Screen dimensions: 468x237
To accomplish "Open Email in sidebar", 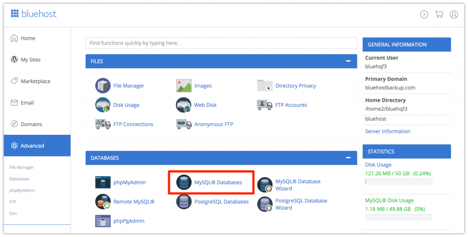I will [x=37, y=103].
